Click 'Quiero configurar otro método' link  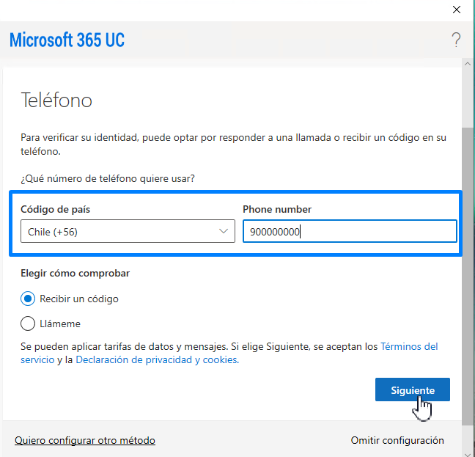(x=85, y=440)
